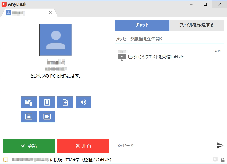227x164 pixels.
Task: Mute the audio transmission permission
Action: click(x=83, y=102)
